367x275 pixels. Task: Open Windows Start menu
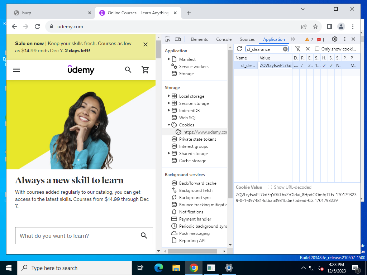pyautogui.click(x=9, y=268)
